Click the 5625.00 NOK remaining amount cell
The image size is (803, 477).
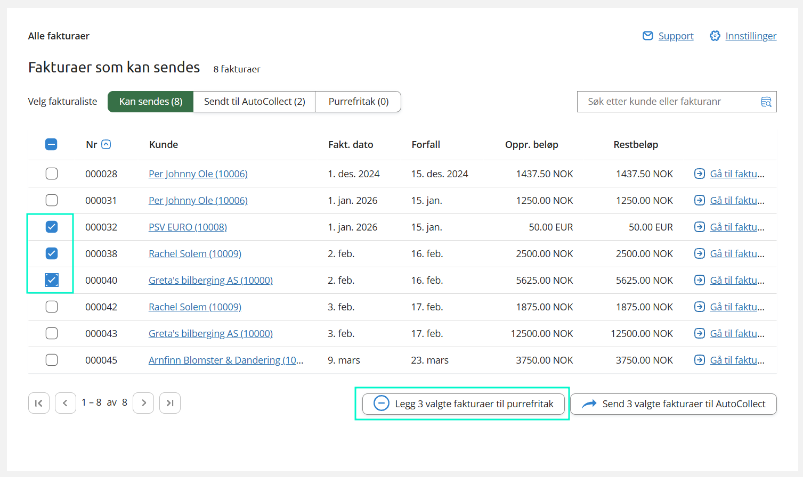click(x=644, y=280)
